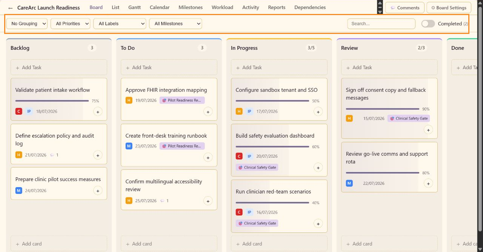This screenshot has height=252, width=483.
Task: Click the CareArc Launch Readiness project title
Action: 49,8
